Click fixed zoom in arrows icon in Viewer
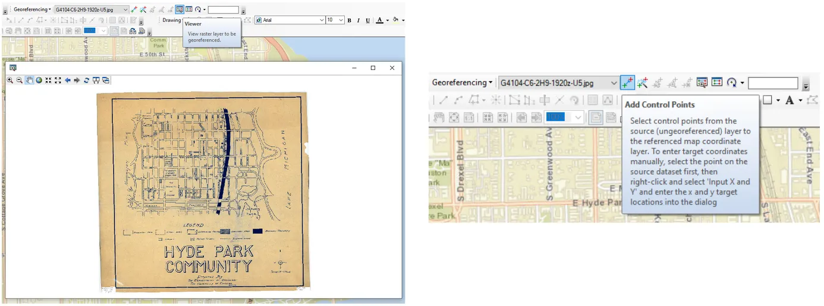Image resolution: width=824 pixels, height=306 pixels. pyautogui.click(x=48, y=80)
